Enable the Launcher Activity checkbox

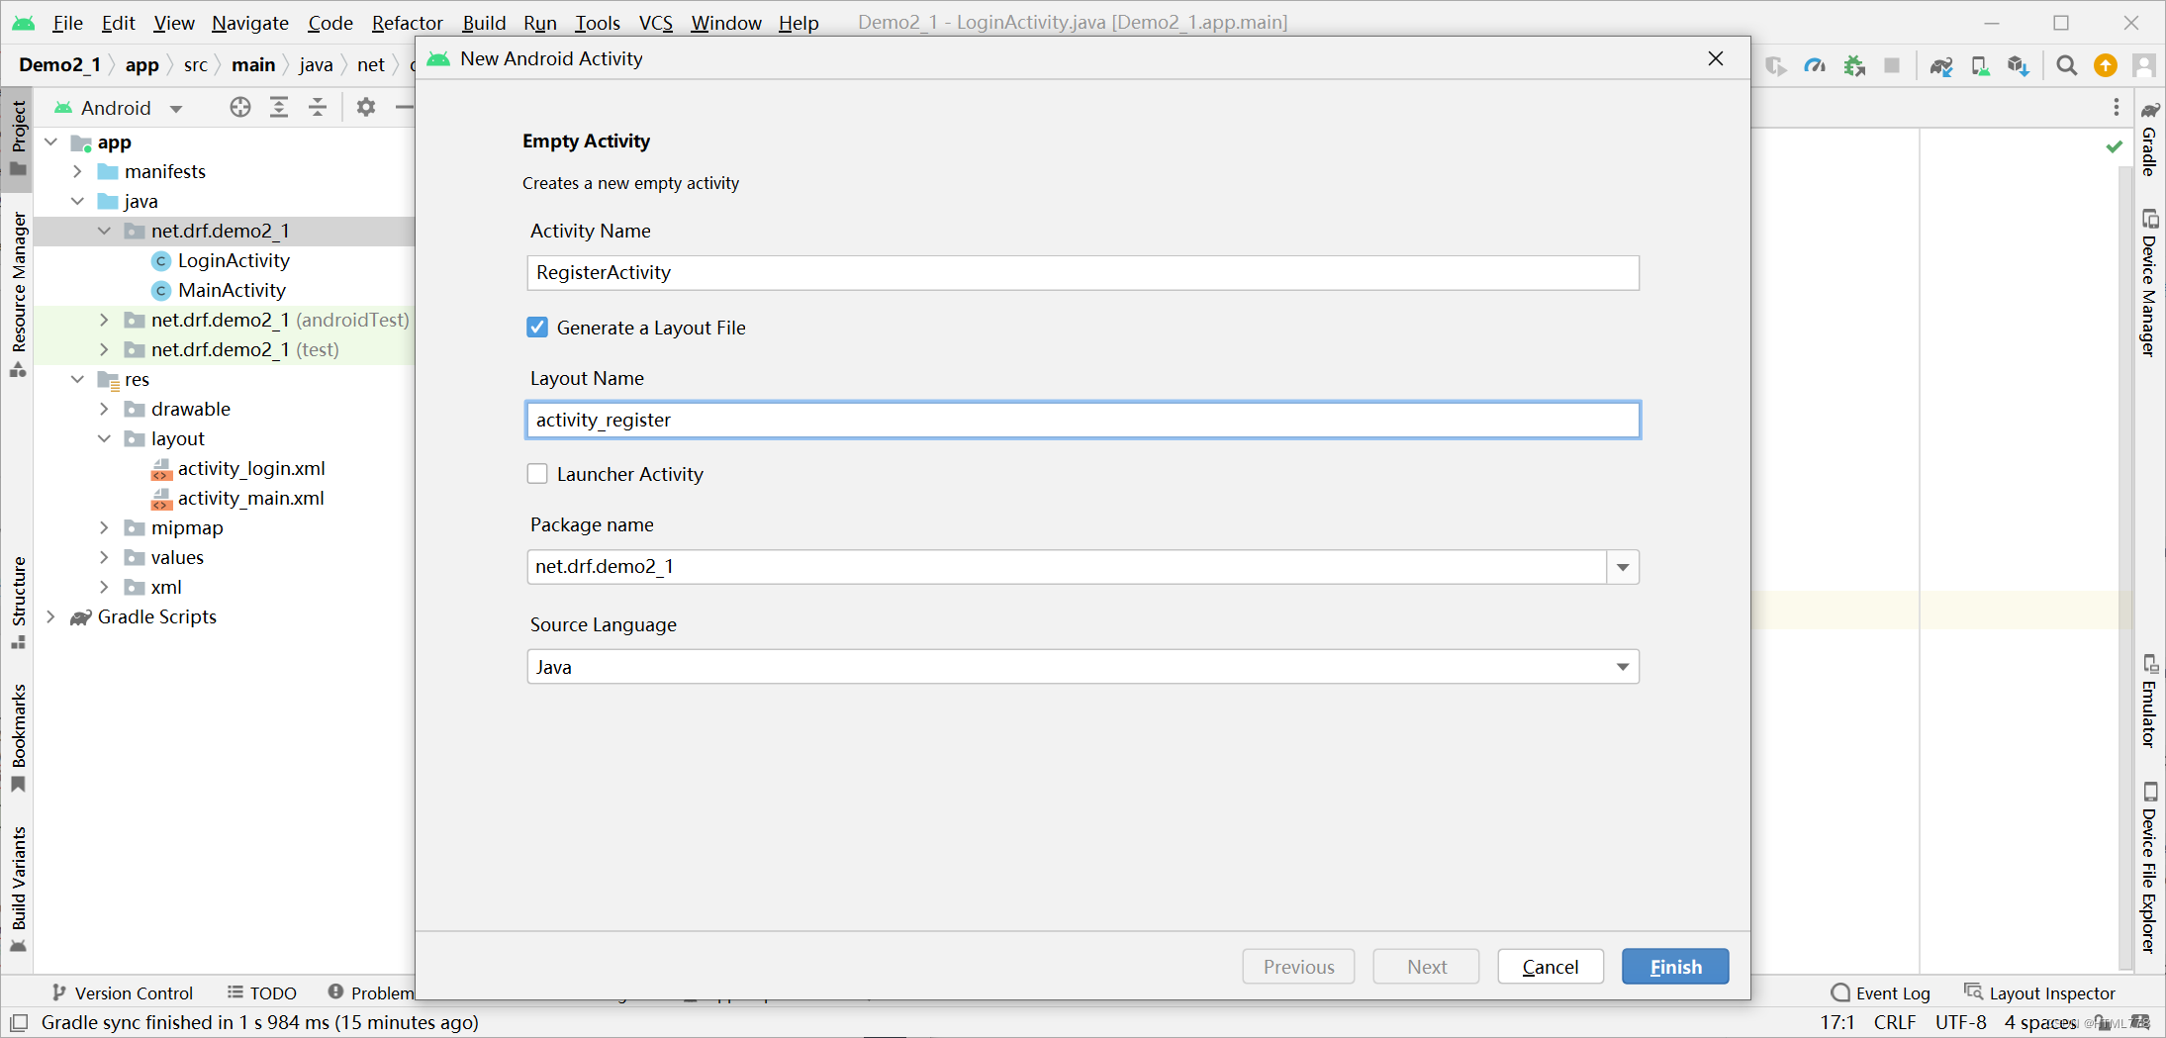pyautogui.click(x=537, y=474)
